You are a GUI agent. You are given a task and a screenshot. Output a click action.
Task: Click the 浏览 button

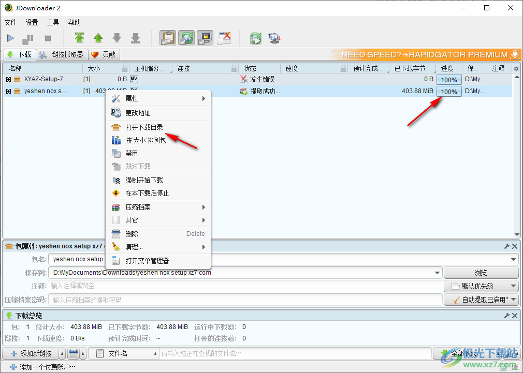pos(481,273)
